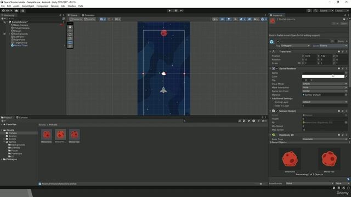This screenshot has height=197, width=351.
Task: Toggle Meteor script enabled checkbox
Action: [x=277, y=111]
